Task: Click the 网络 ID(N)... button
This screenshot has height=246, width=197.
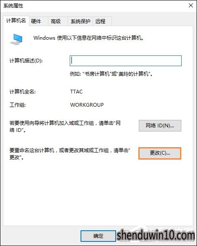Action: click(160, 126)
